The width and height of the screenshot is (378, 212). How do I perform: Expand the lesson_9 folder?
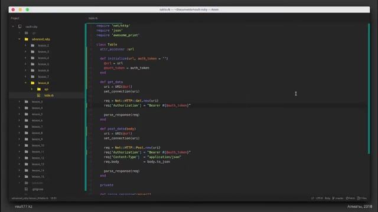click(19, 139)
